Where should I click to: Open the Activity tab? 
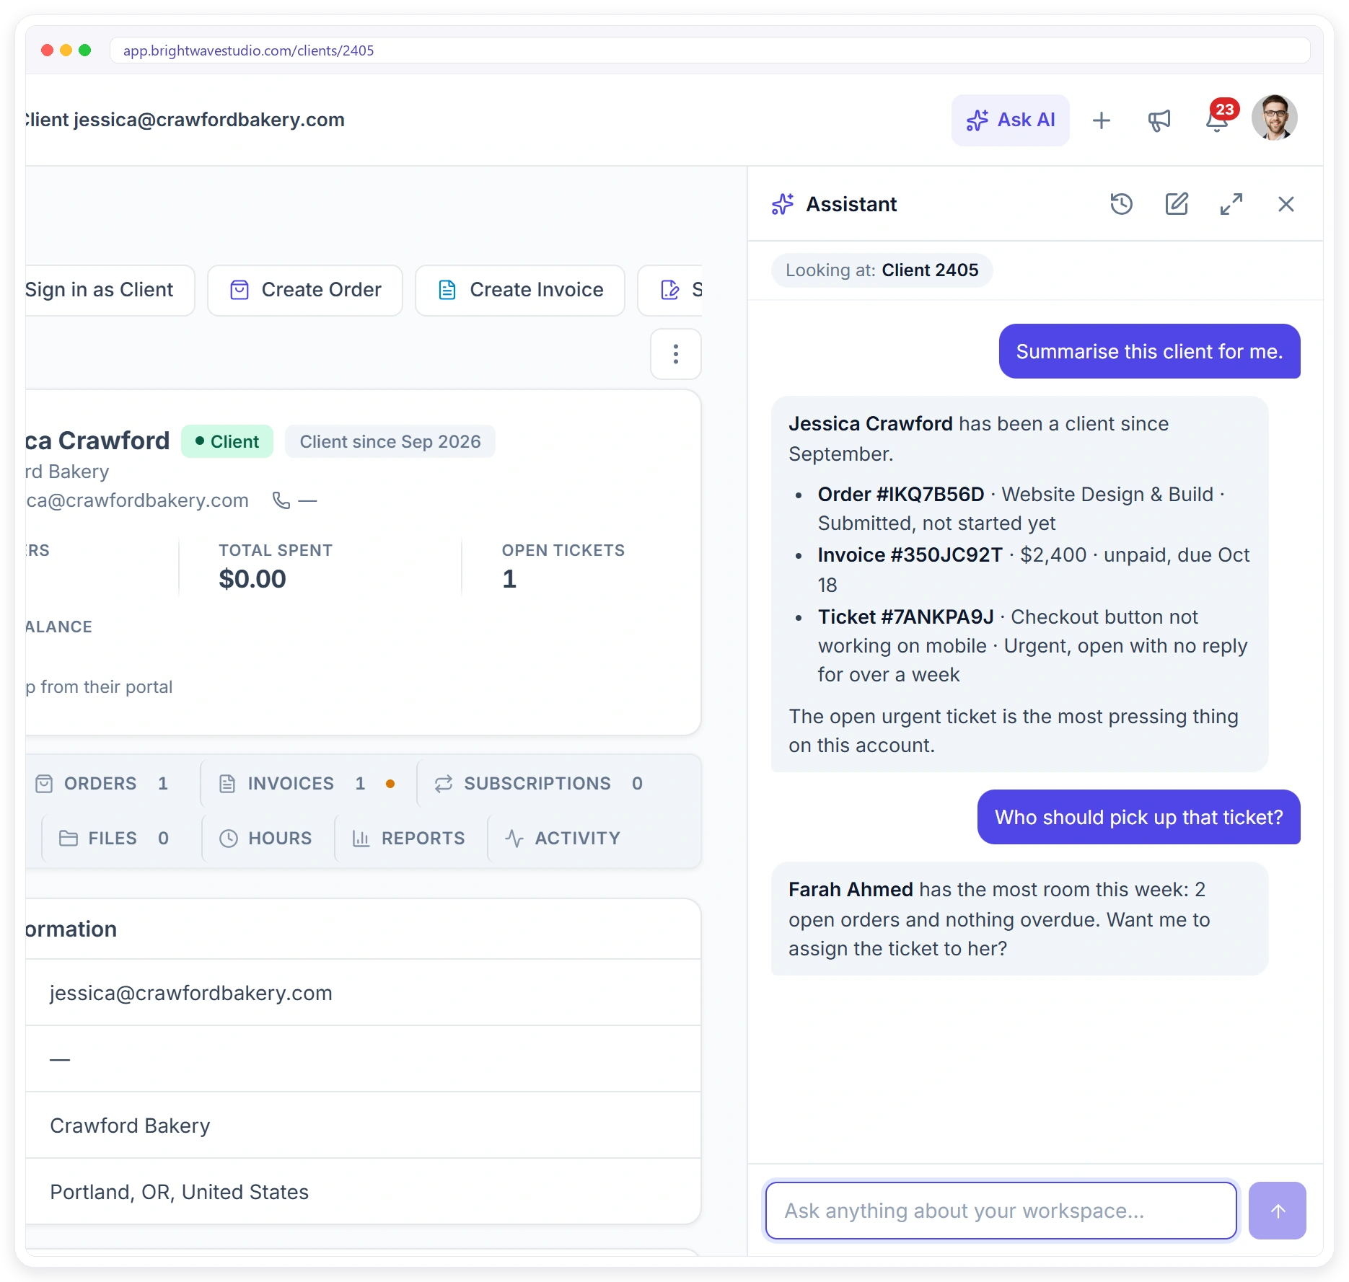563,838
